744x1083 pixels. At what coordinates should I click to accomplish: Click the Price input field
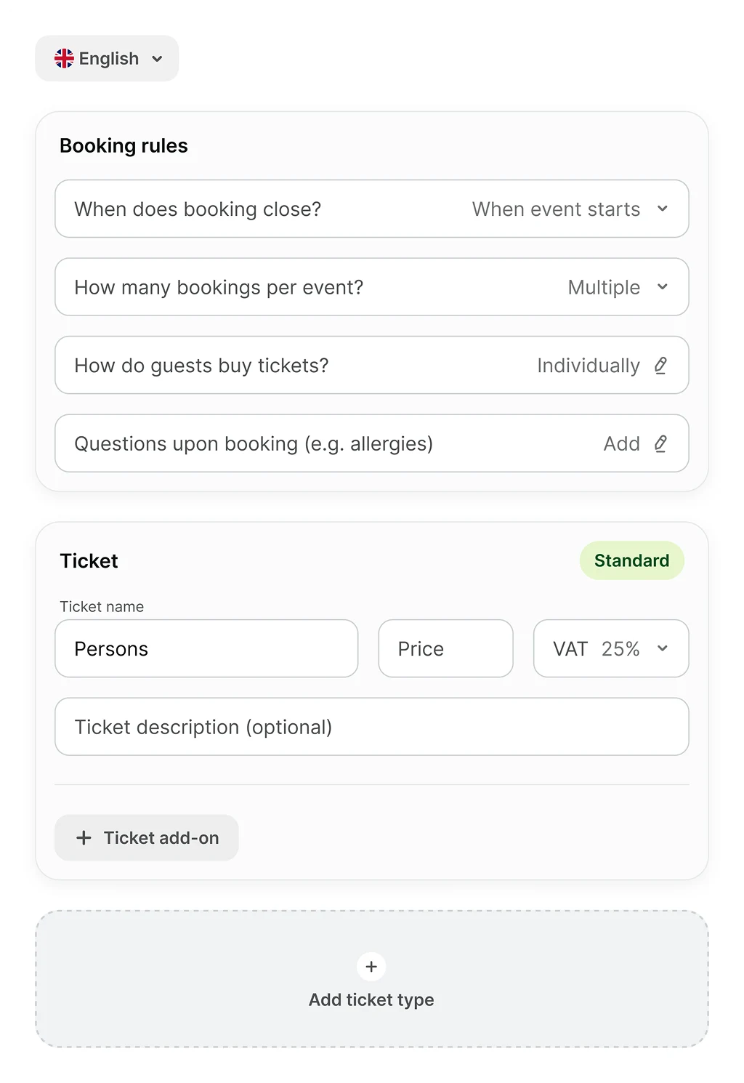(445, 648)
